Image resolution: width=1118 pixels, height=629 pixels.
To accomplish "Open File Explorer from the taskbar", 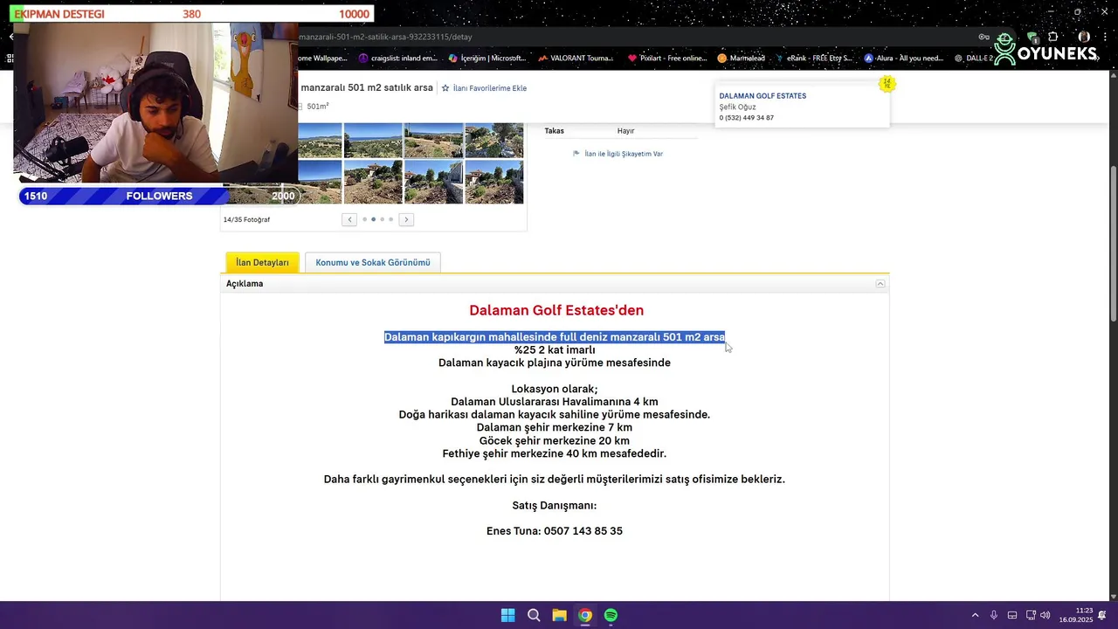I will [559, 615].
